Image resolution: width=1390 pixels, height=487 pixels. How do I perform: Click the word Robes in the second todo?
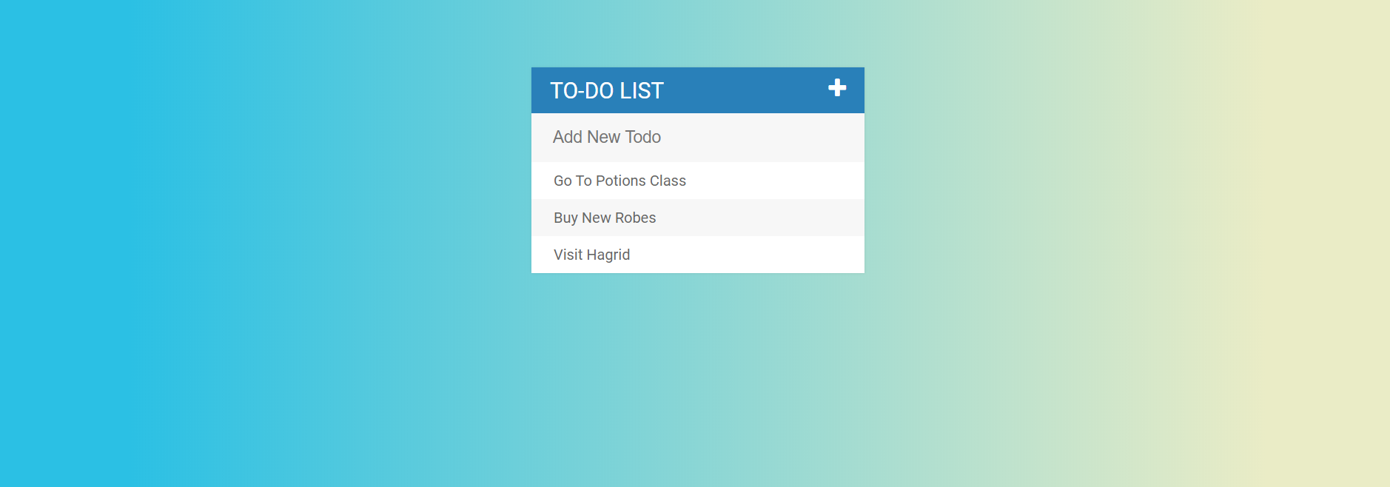point(635,218)
